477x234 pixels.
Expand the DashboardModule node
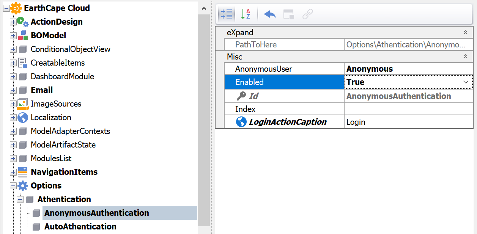click(x=13, y=77)
